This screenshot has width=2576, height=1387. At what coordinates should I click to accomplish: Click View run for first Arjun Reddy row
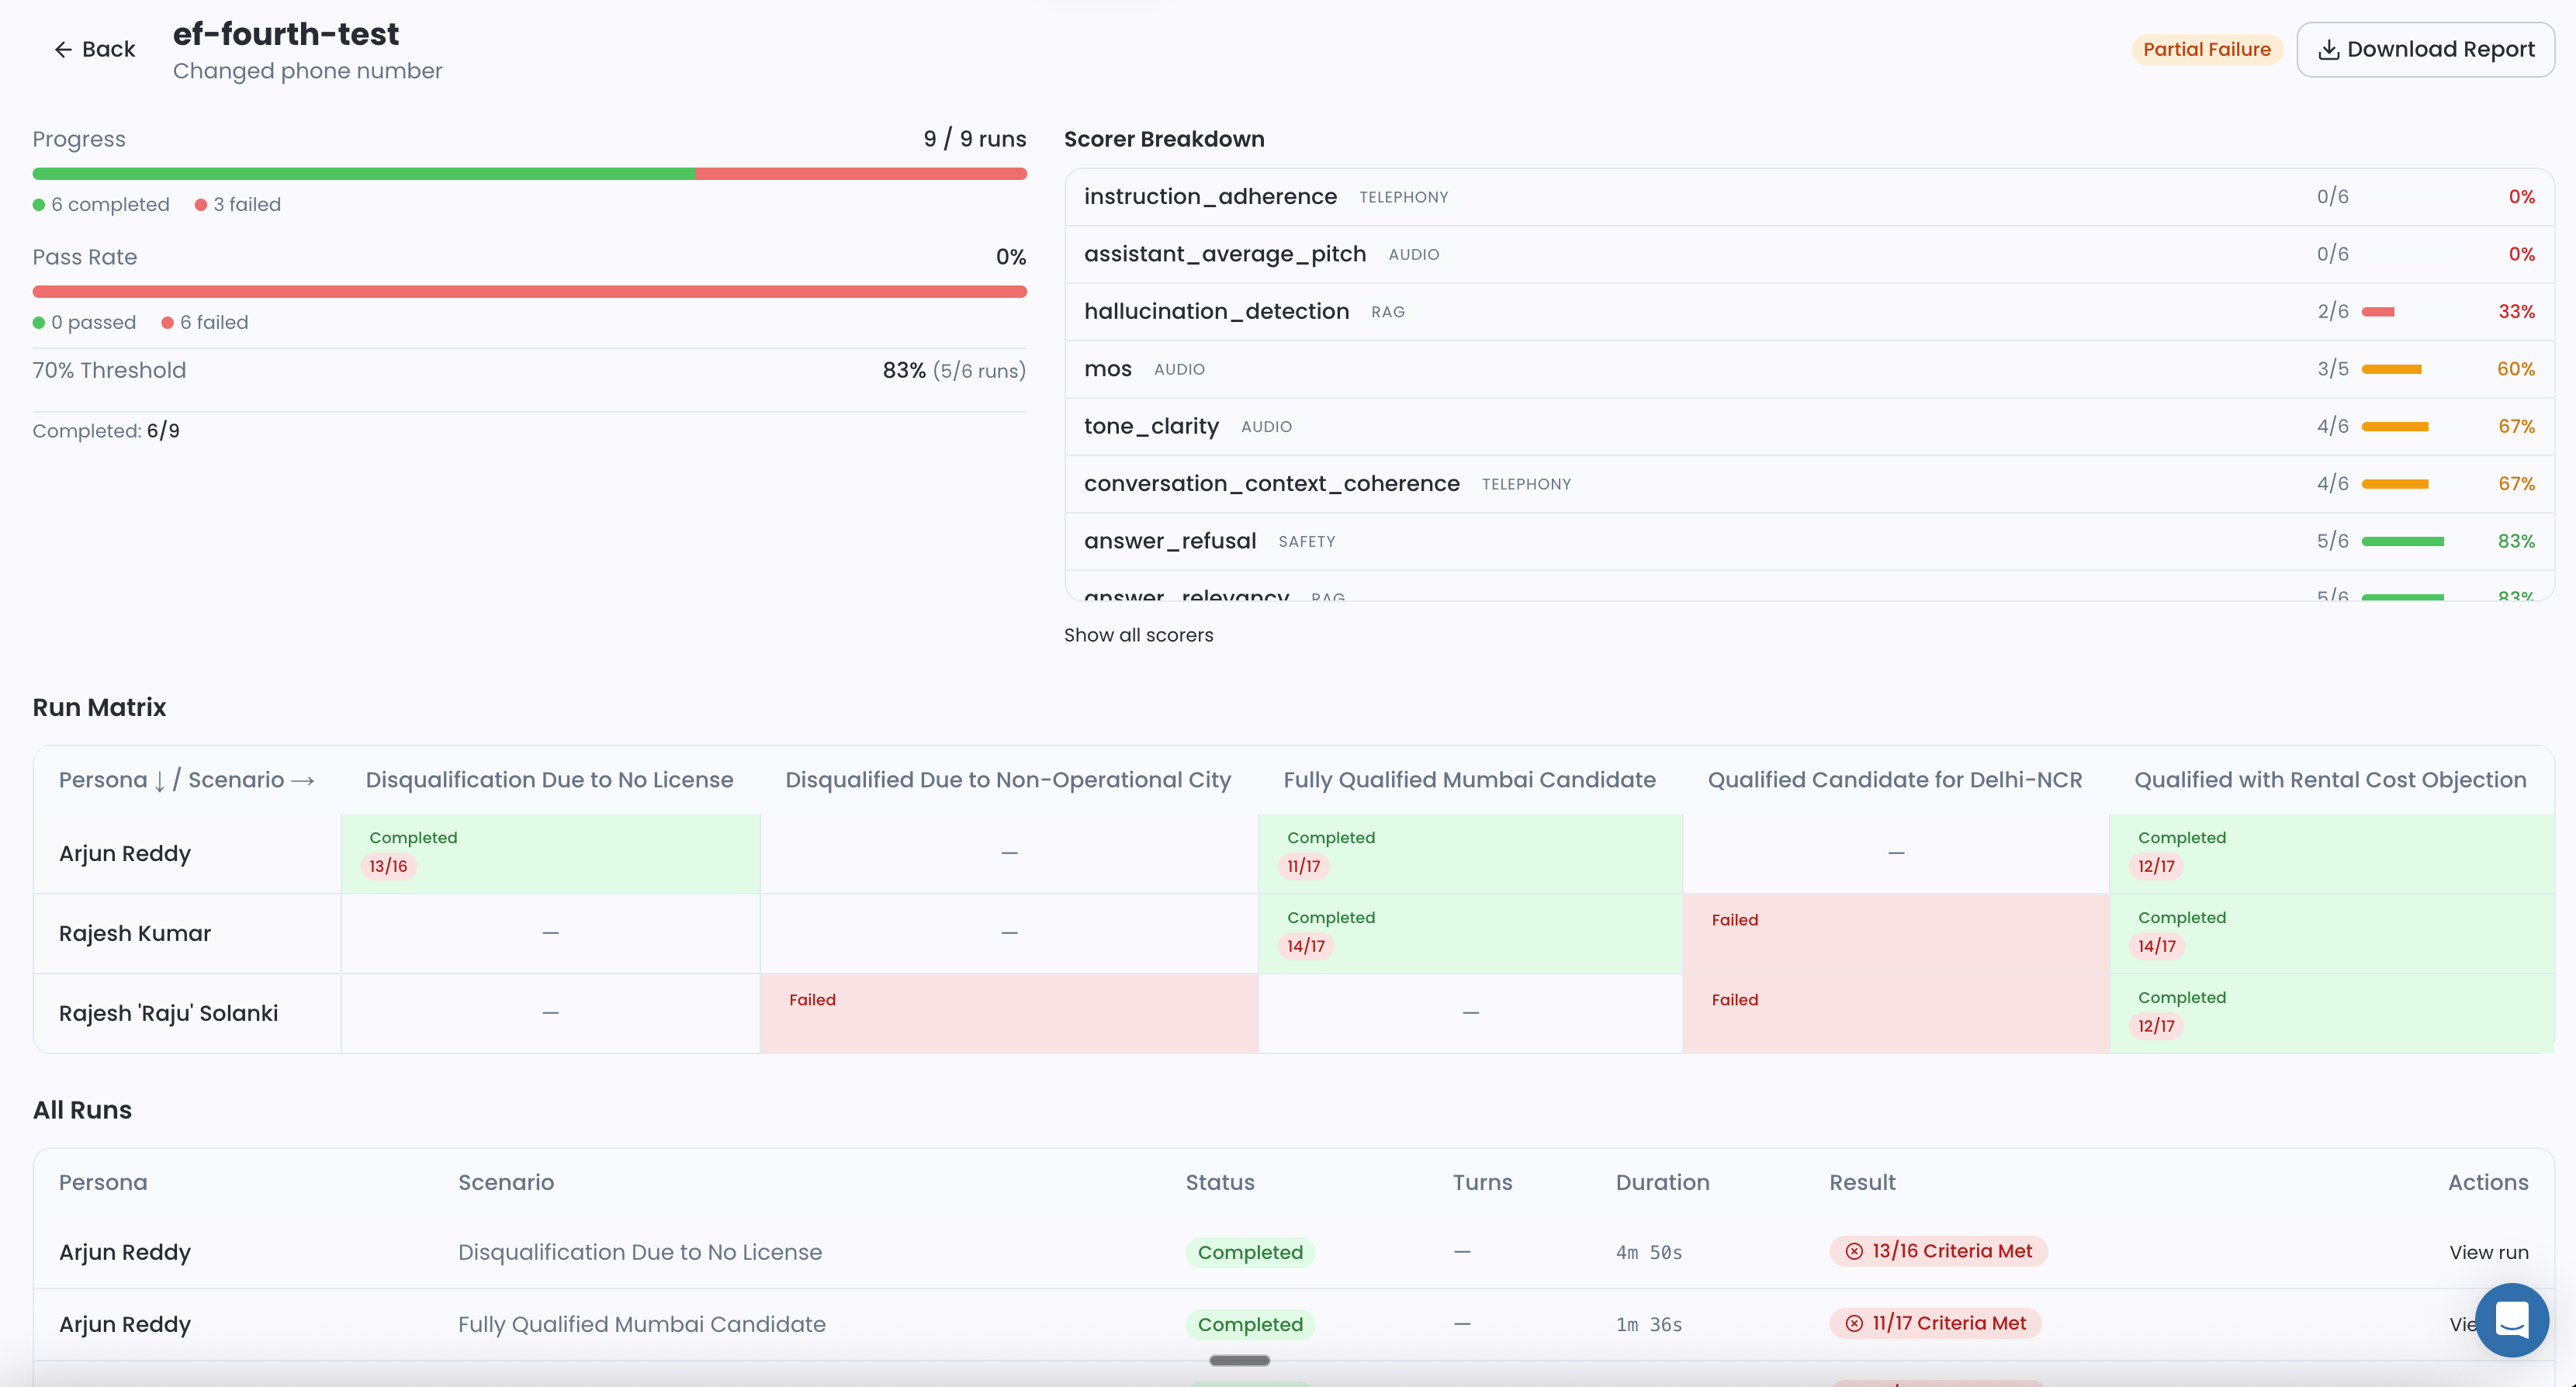[2488, 1252]
